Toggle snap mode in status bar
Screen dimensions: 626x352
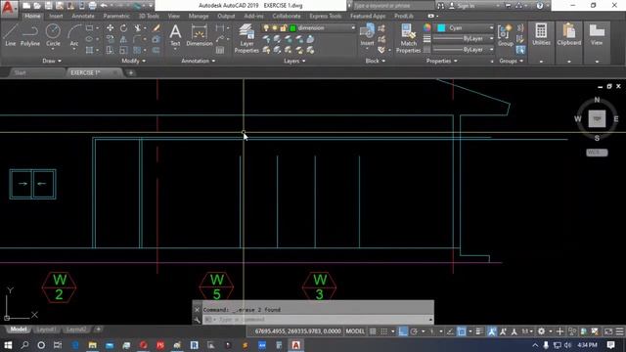(384, 331)
